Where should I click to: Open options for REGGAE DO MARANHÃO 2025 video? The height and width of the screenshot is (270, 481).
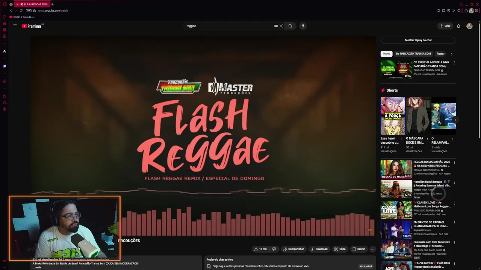click(x=455, y=162)
